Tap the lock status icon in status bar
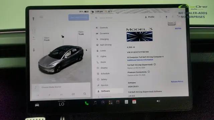This screenshot has width=214, height=120. 92,12
